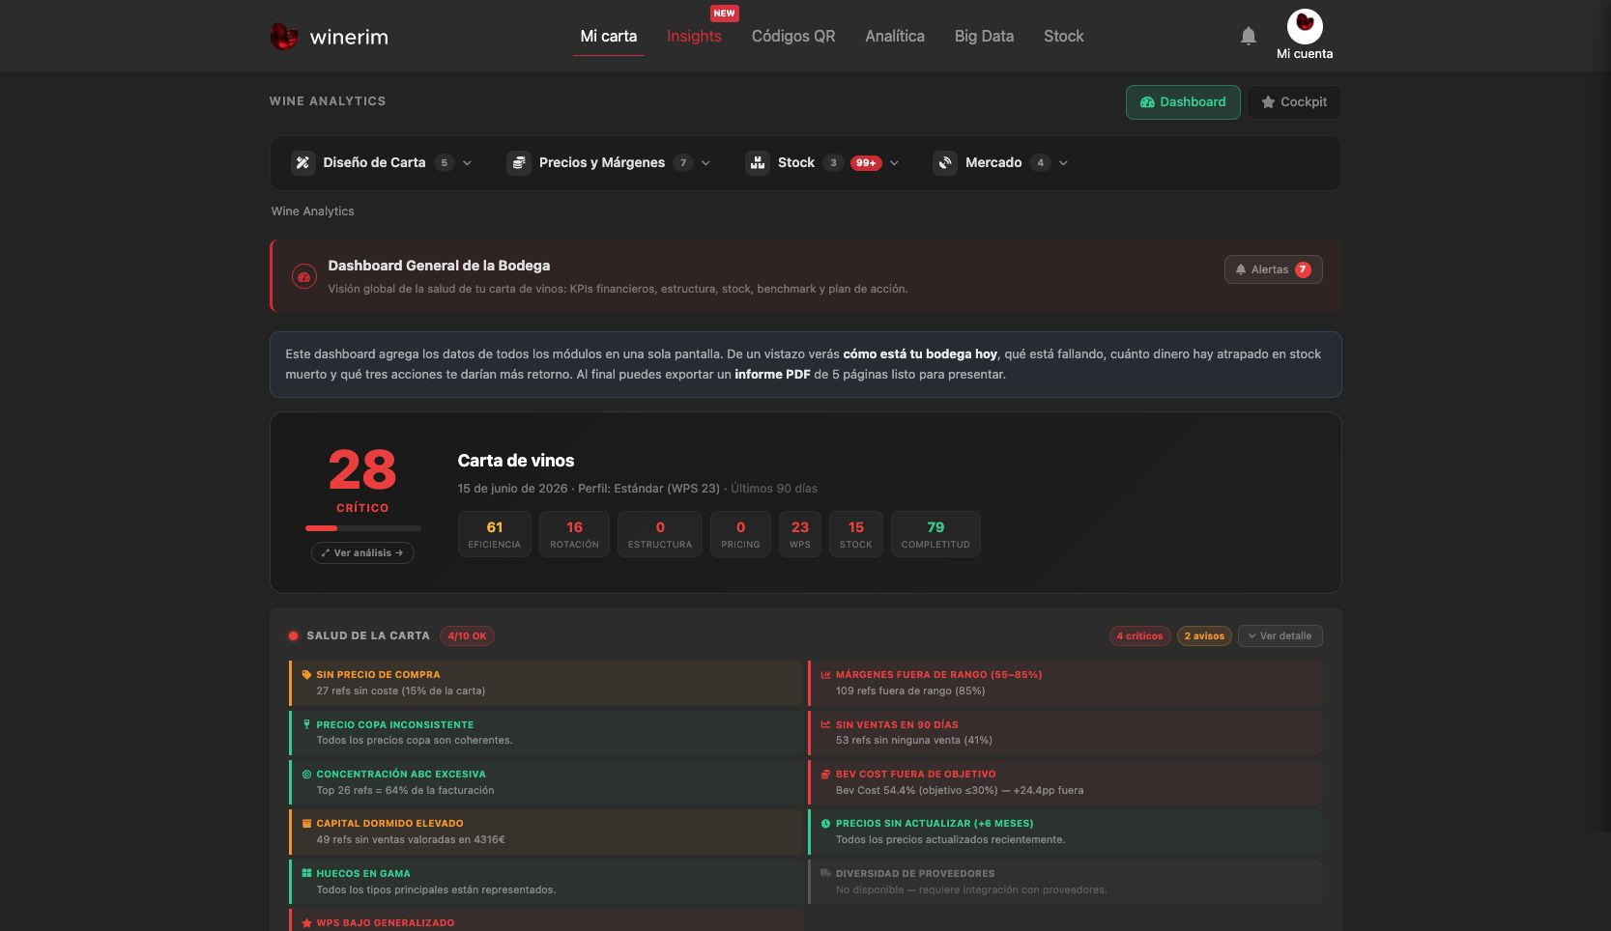Image resolution: width=1611 pixels, height=931 pixels.
Task: Open the Estructura 0 score tile
Action: (x=660, y=534)
